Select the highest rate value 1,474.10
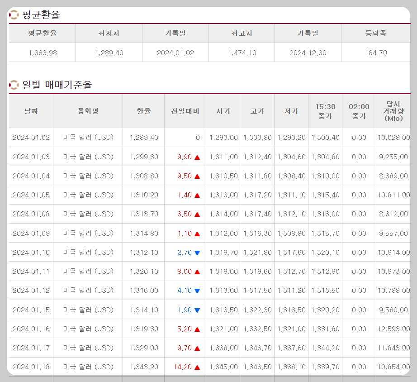The image size is (417, 382). point(242,53)
